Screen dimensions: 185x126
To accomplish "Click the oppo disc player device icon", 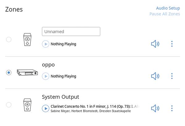I will pyautogui.click(x=27, y=73).
